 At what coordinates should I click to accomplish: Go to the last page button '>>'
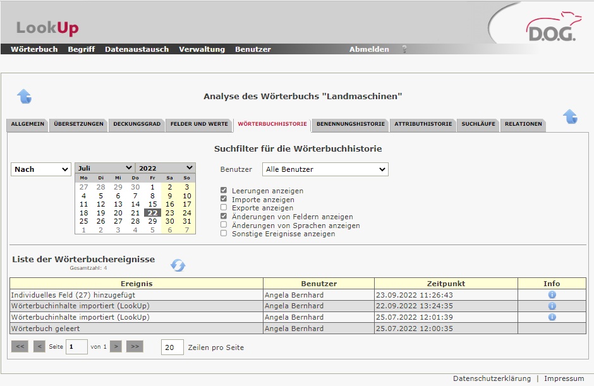click(x=135, y=347)
